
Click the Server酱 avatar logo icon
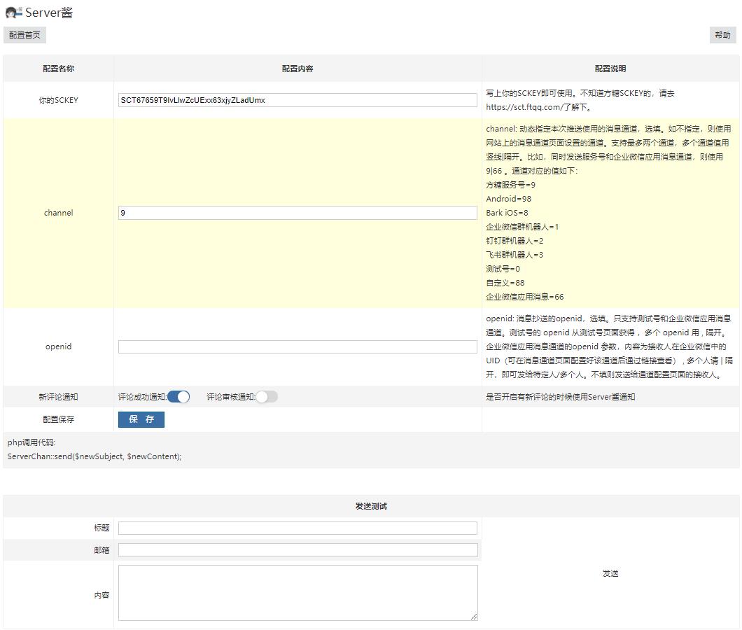point(14,13)
